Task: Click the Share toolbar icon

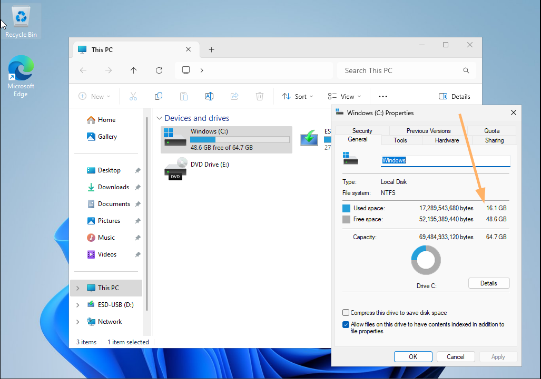Action: coord(234,96)
